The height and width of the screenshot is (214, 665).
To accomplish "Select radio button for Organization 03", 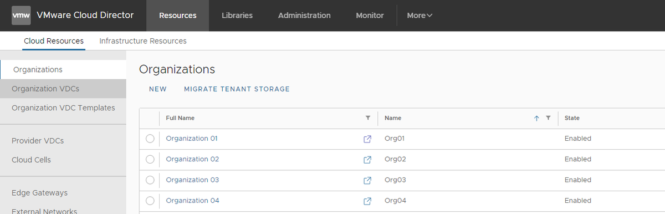I will point(150,180).
